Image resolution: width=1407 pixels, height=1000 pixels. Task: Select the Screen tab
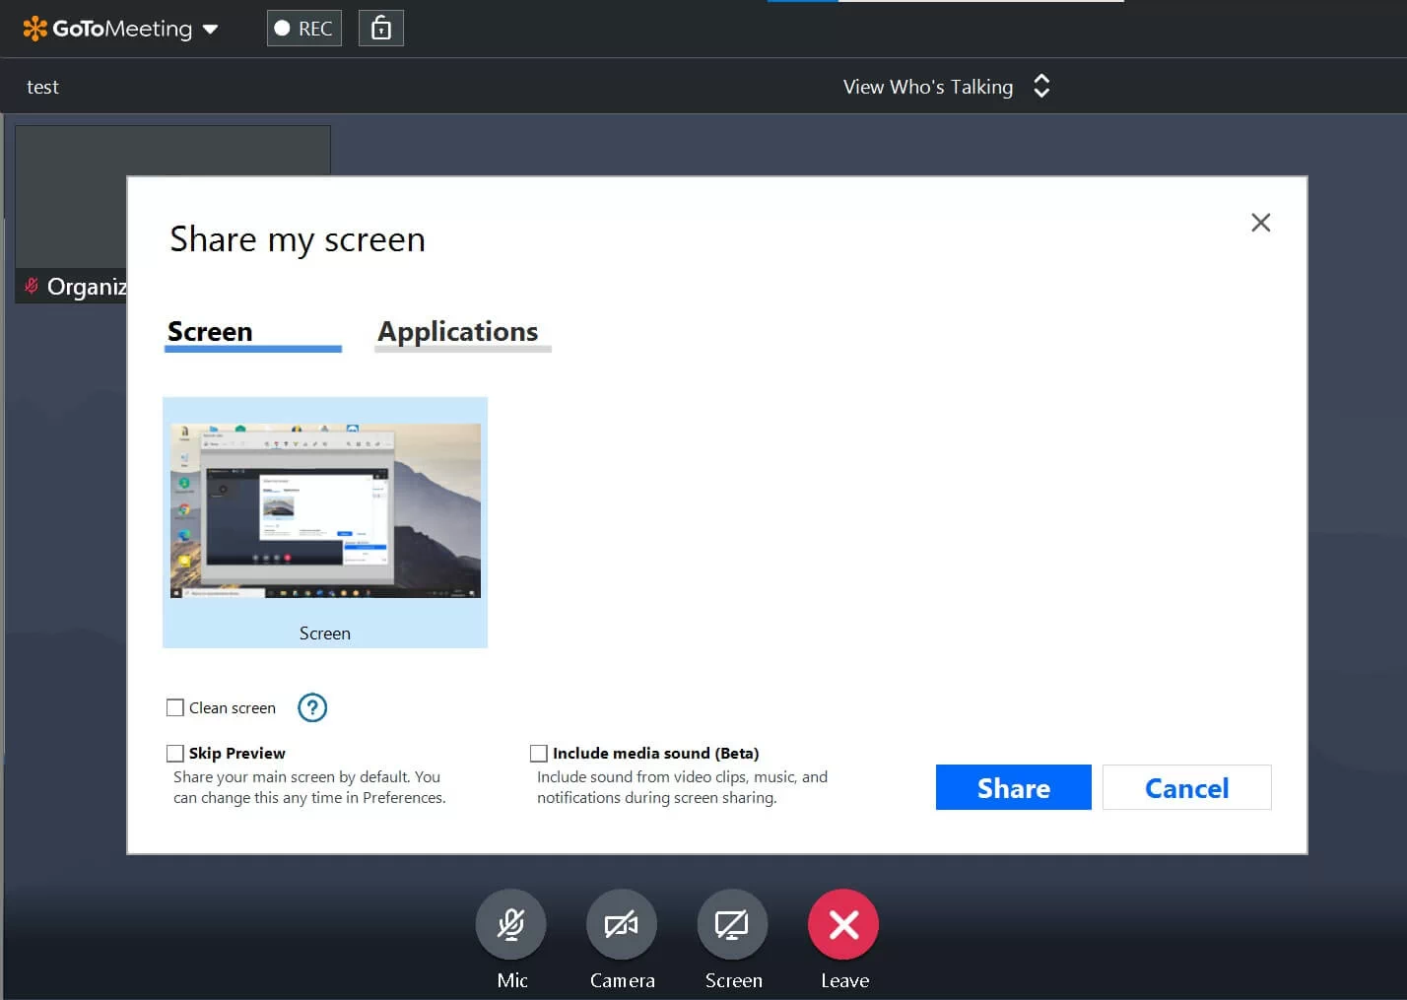pyautogui.click(x=209, y=332)
